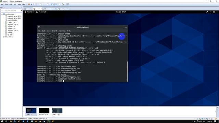219x123 pixels.
Task: Click the VMware pause (suspend) button
Action: 29,4
